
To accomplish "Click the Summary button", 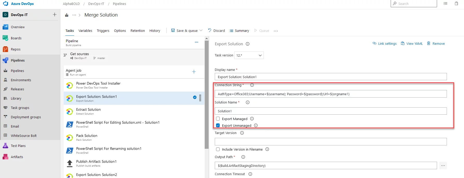I will [239, 31].
